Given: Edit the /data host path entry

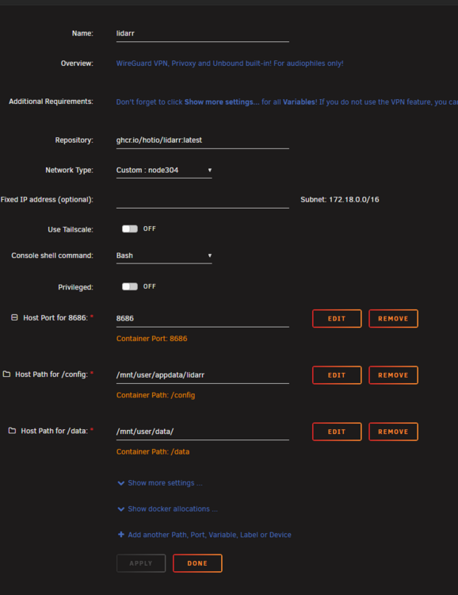Looking at the screenshot, I should coord(337,432).
